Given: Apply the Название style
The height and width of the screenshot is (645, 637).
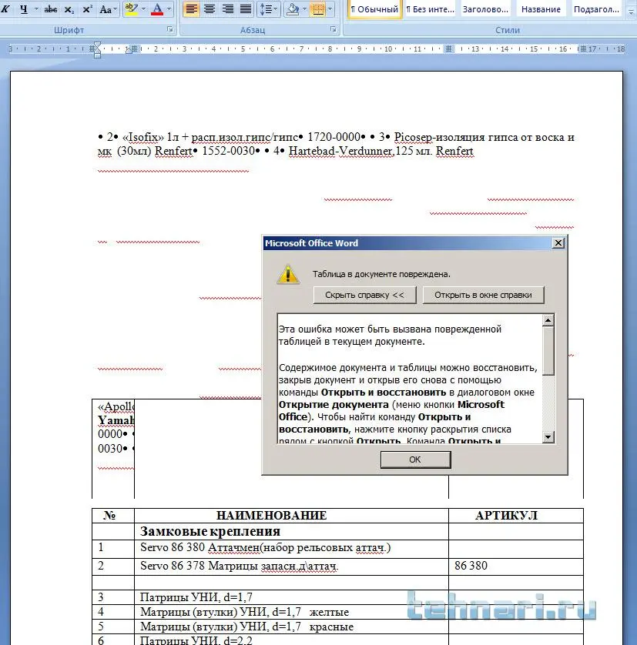Looking at the screenshot, I should [x=541, y=9].
